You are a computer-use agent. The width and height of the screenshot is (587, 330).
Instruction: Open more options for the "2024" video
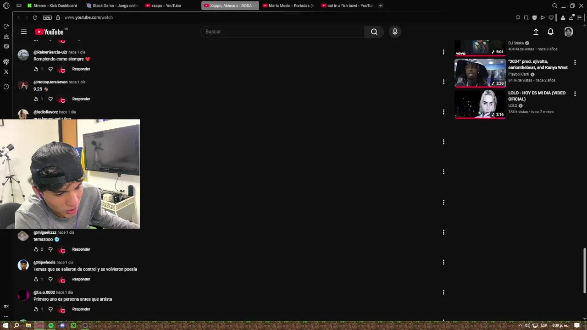click(575, 62)
